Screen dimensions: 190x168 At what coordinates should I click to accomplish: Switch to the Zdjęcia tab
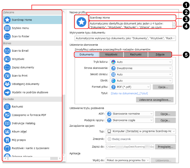click(x=160, y=55)
